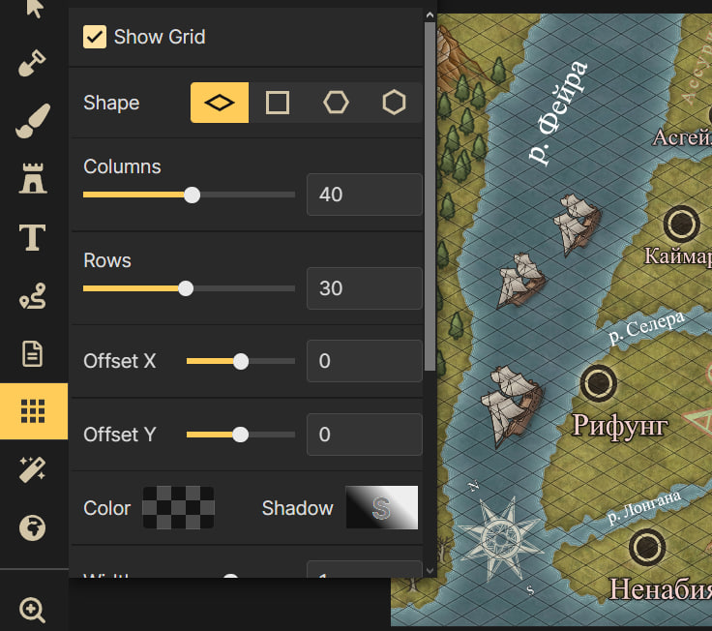Select the paint brush tool
Screen dimensions: 712x631
pos(33,121)
